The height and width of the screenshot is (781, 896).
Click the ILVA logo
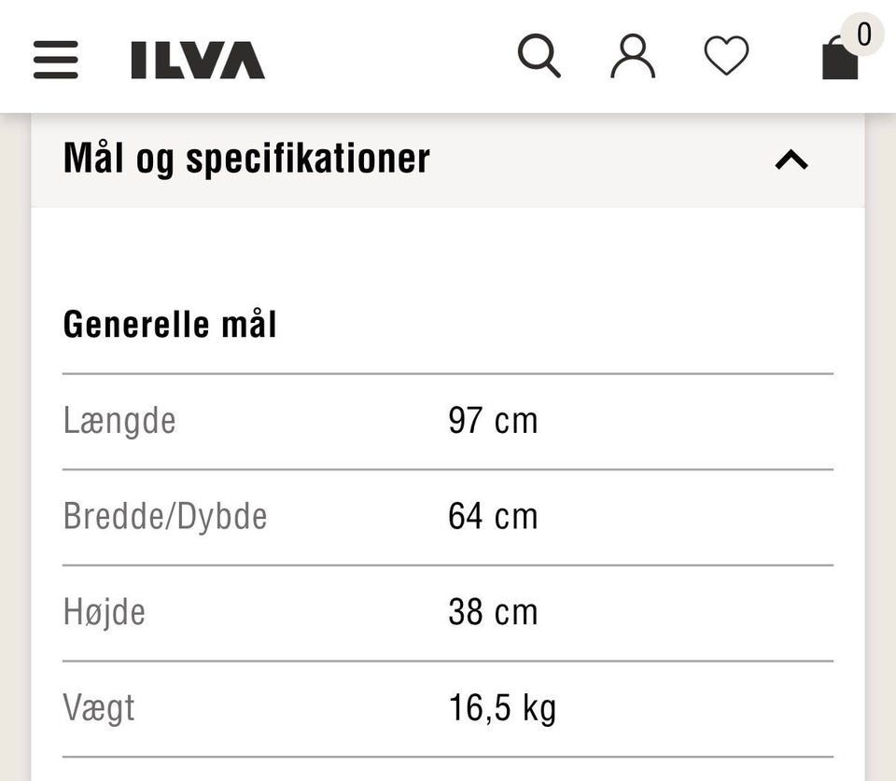197,60
